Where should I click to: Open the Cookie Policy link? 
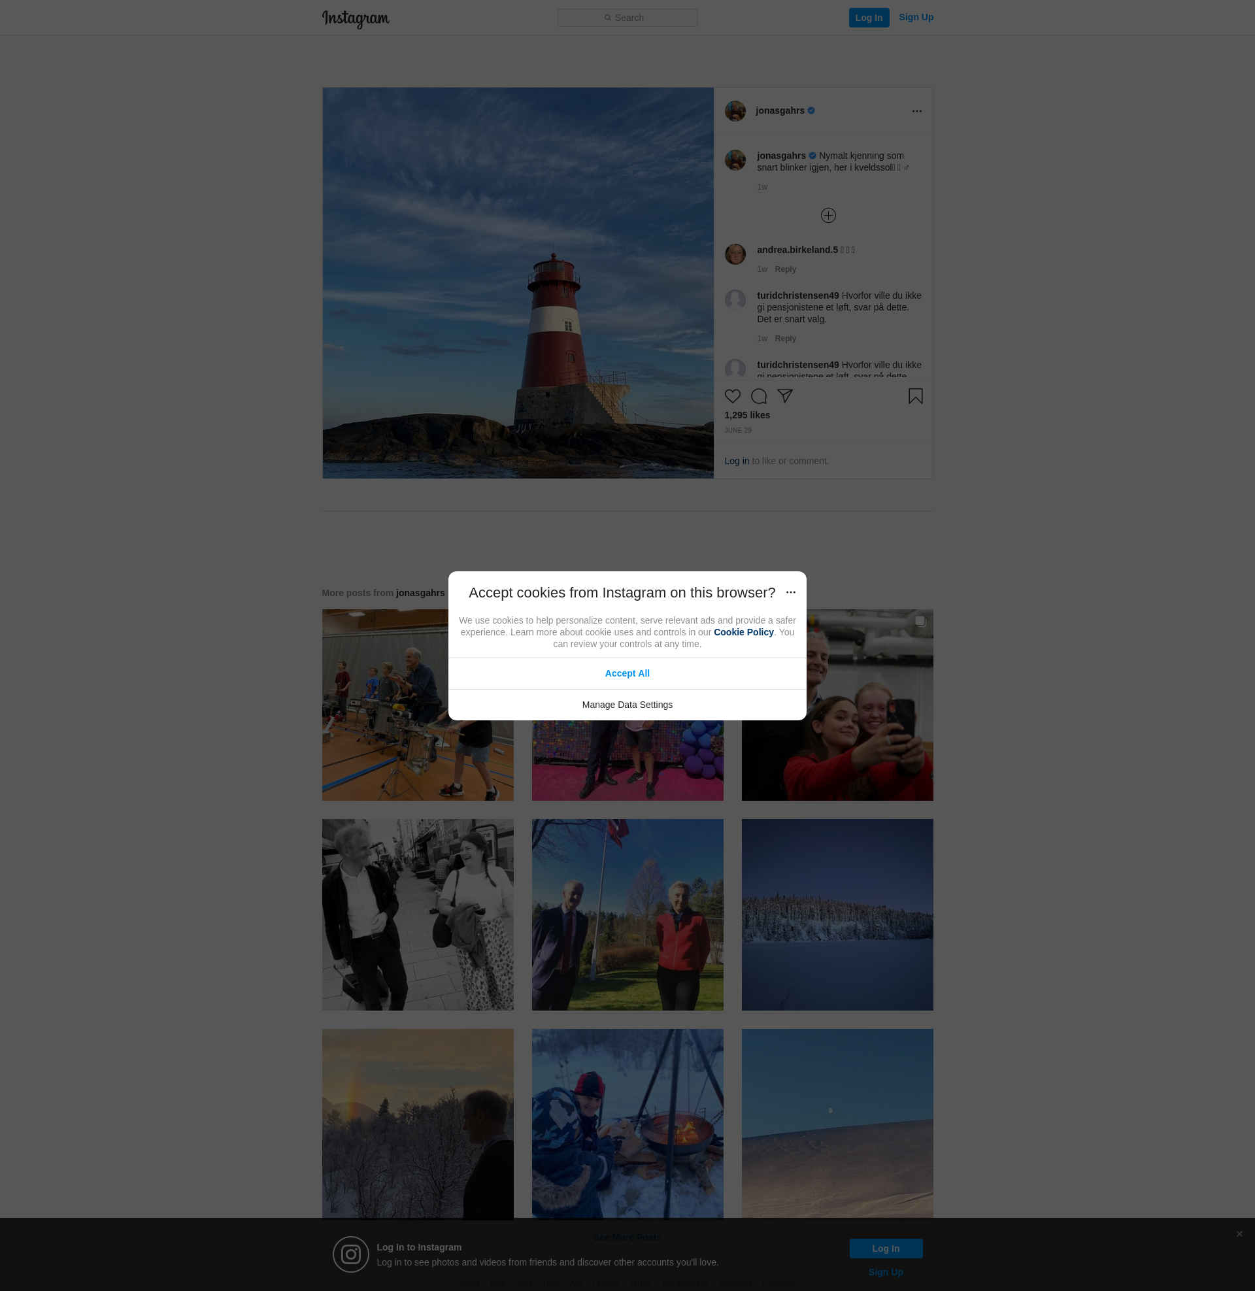(743, 632)
